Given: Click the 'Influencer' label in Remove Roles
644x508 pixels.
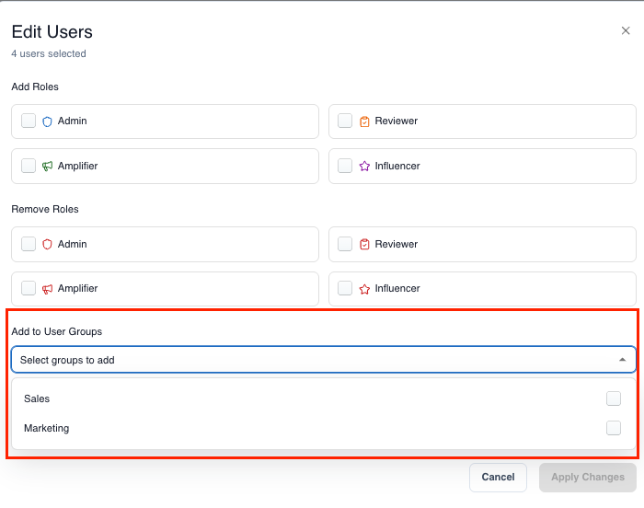Looking at the screenshot, I should click(397, 289).
